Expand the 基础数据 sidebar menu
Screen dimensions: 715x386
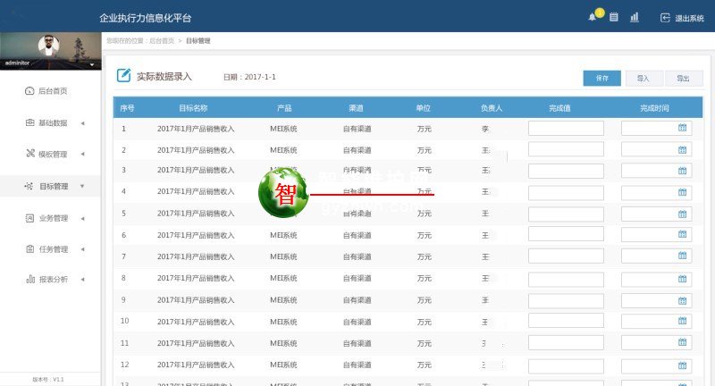click(x=52, y=122)
